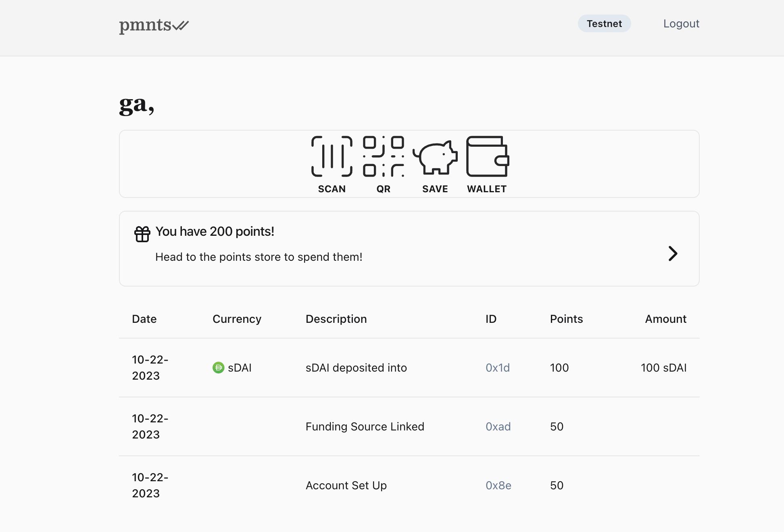Click the date in Account Set Up row
The image size is (784, 532).
coord(150,485)
